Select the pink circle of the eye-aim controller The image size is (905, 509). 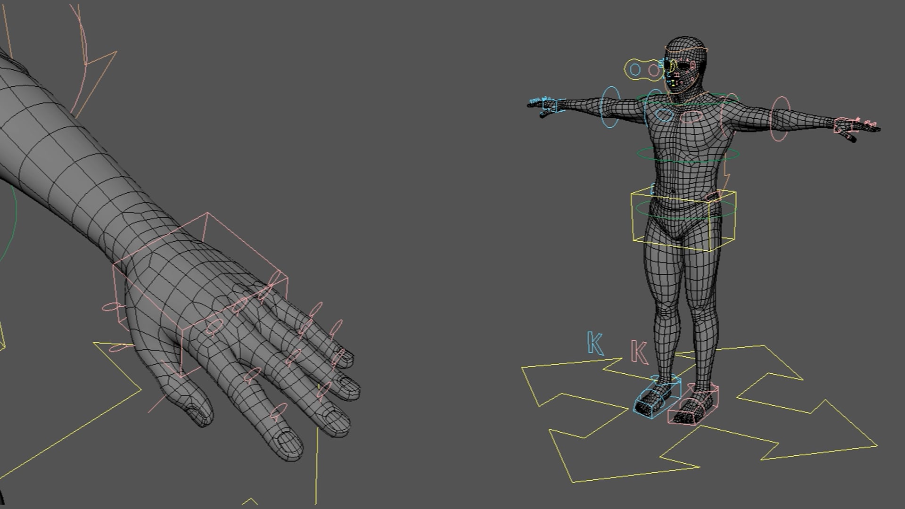654,70
